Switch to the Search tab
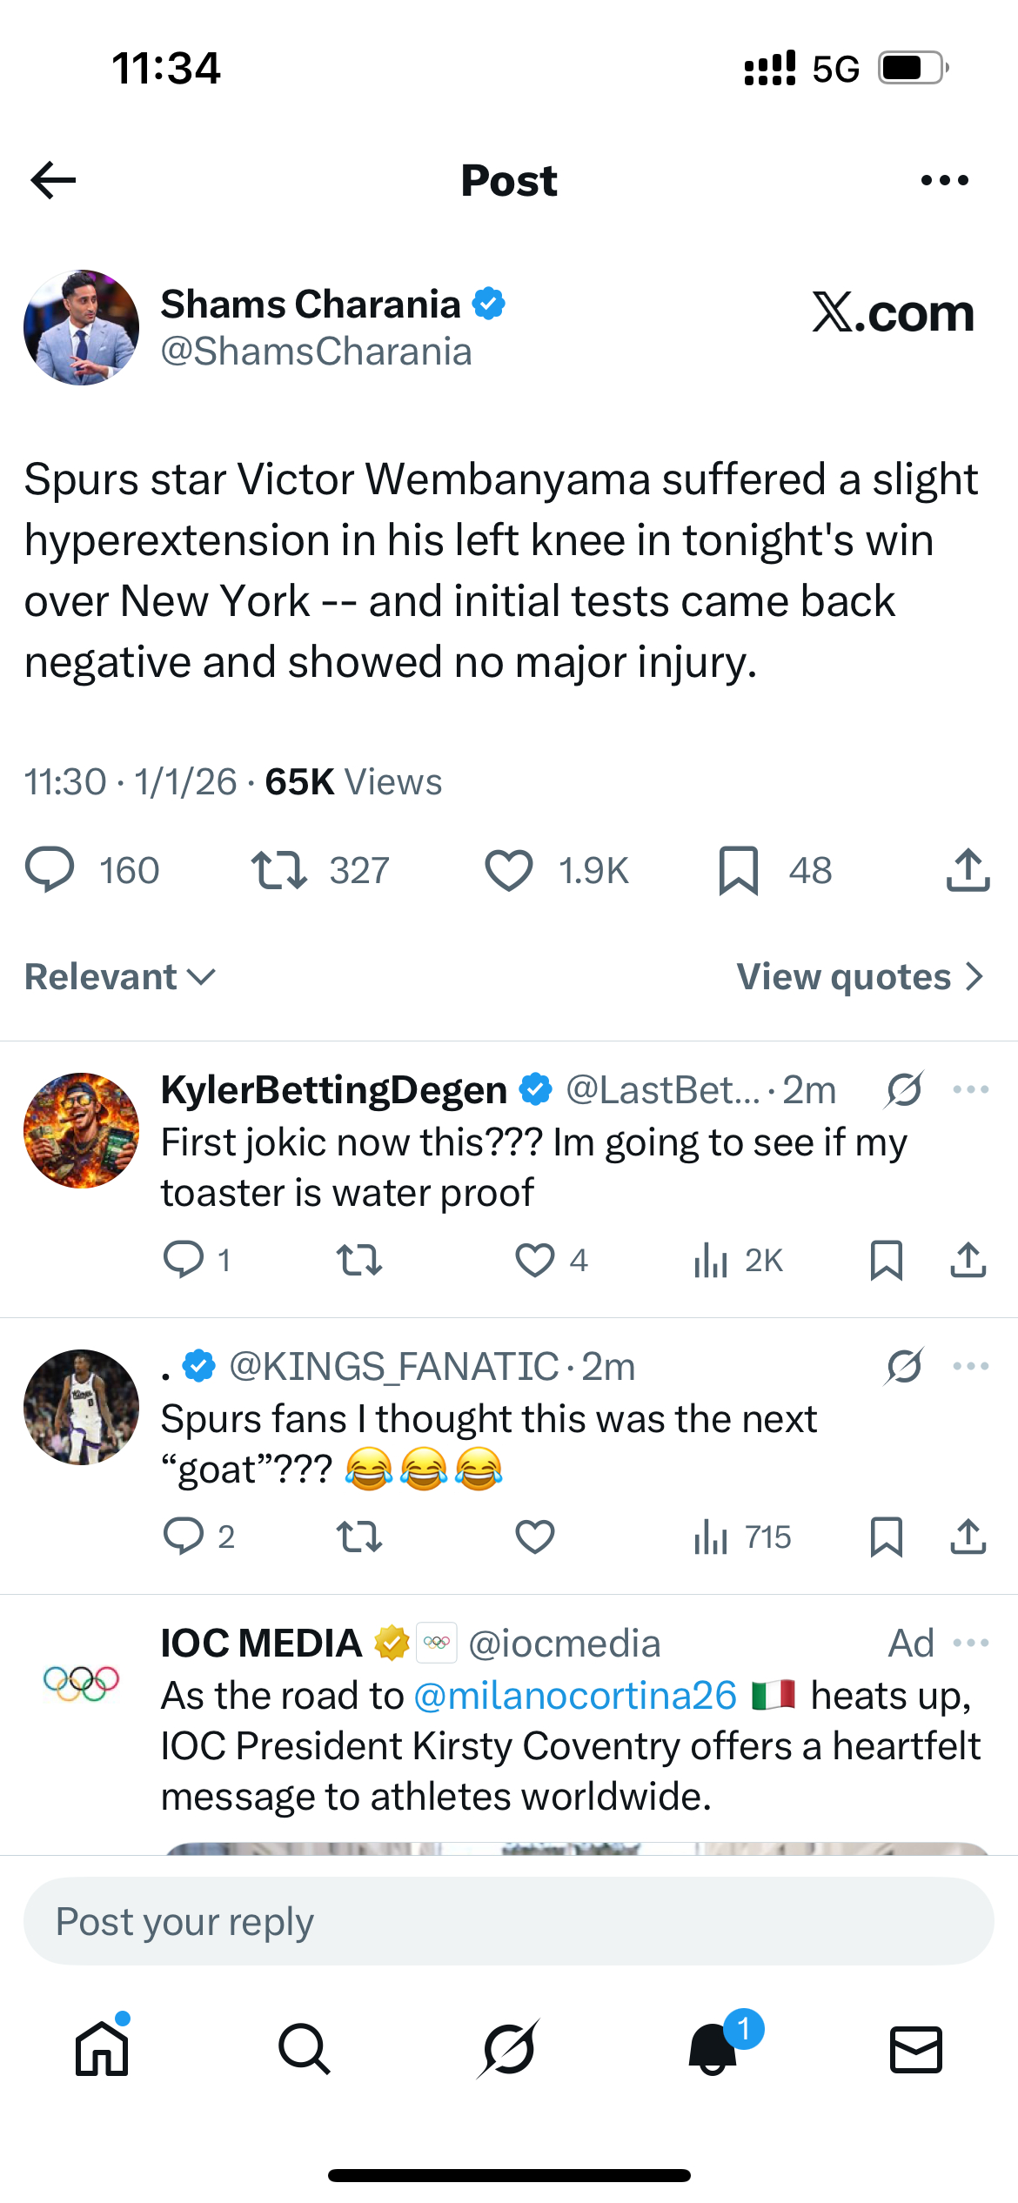Image resolution: width=1018 pixels, height=2203 pixels. pyautogui.click(x=305, y=2048)
